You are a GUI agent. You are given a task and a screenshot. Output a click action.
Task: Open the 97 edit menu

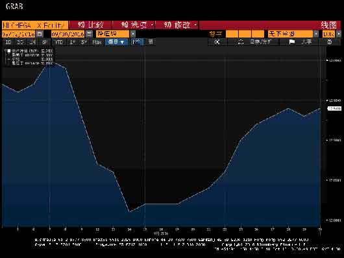[x=177, y=25]
